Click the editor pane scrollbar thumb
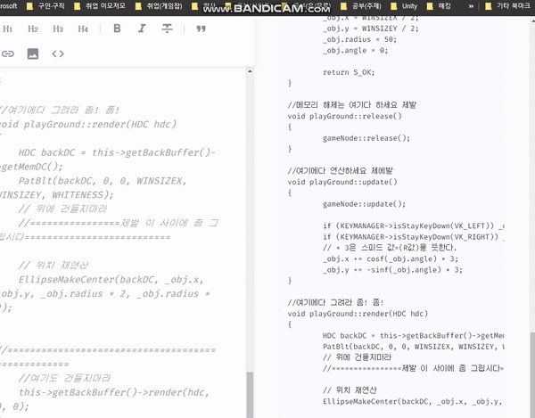Screen dimensions: 535x418 (250, 395)
